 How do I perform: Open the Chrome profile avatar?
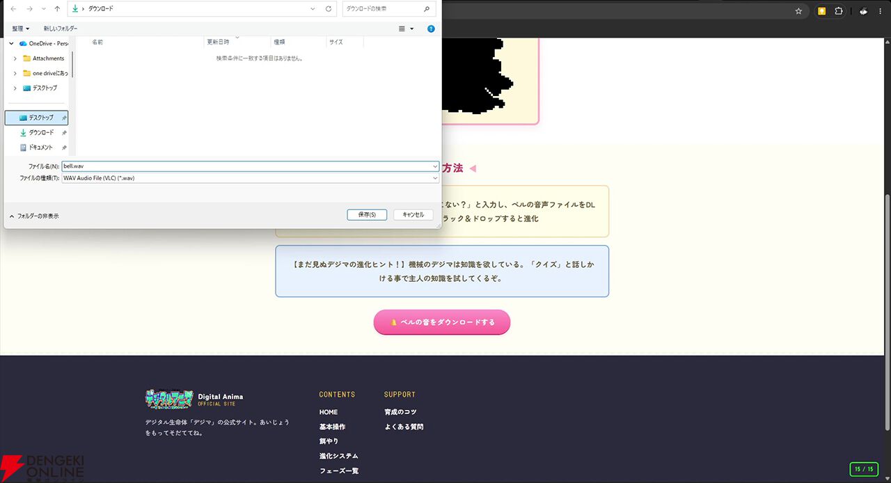(x=863, y=10)
